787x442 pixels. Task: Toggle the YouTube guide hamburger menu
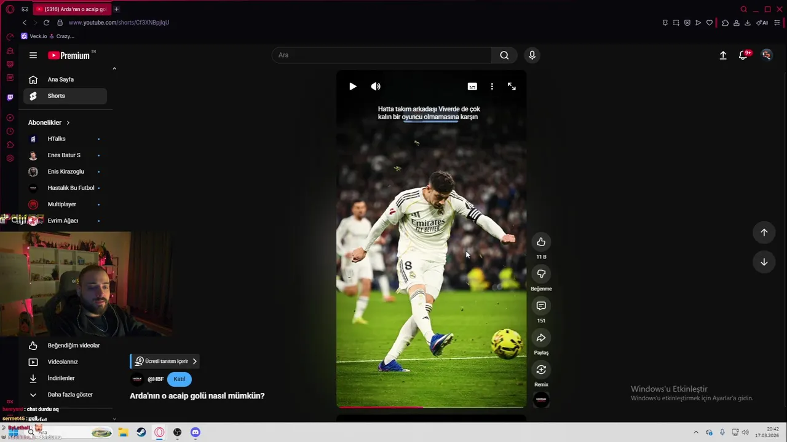click(x=33, y=55)
